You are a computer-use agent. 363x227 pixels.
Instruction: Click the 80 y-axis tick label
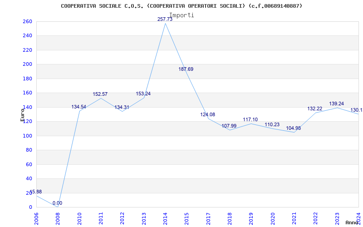[29, 150]
